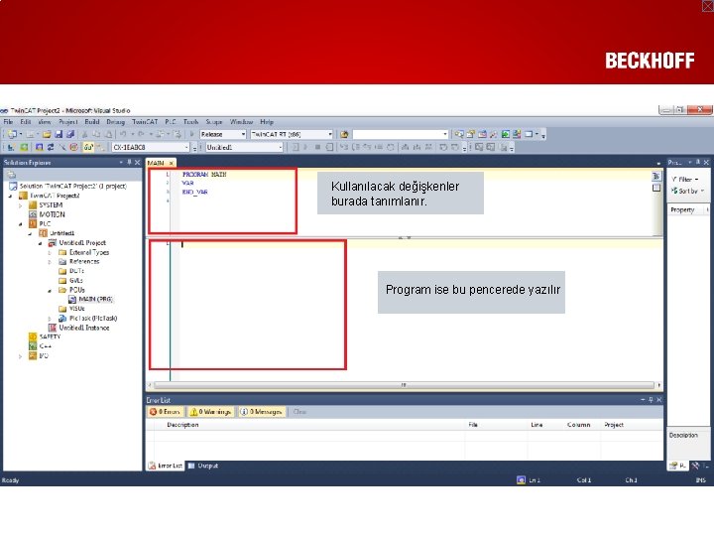Pin the Error List panel
This screenshot has height=536, width=714.
[651, 400]
